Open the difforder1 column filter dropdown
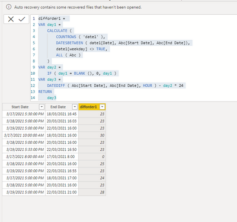The image size is (237, 222). [x=102, y=107]
